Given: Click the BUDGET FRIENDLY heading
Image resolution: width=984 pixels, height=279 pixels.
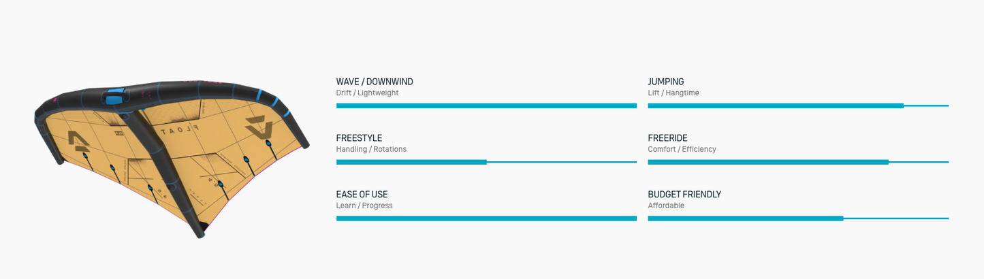Looking at the screenshot, I should pos(684,195).
